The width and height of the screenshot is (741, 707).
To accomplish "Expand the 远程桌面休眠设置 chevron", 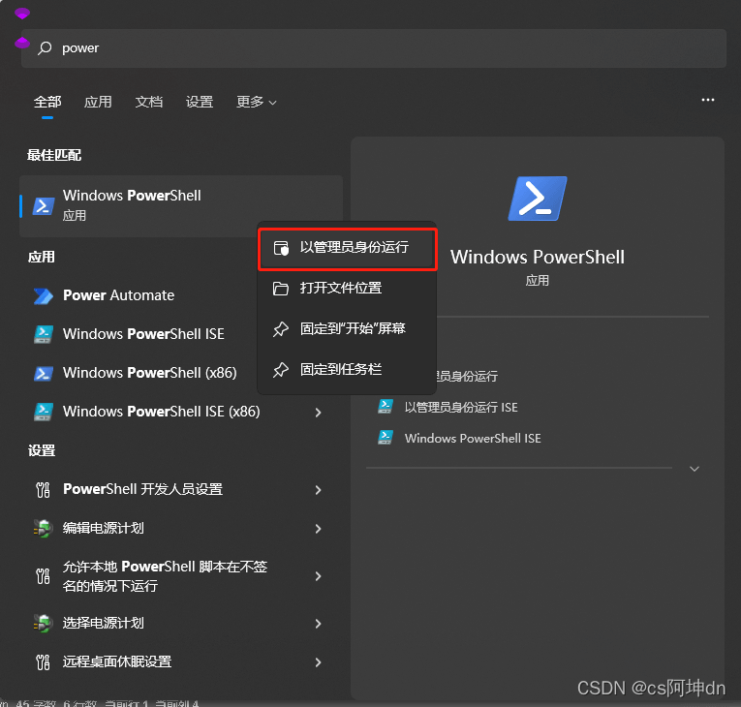I will 318,662.
